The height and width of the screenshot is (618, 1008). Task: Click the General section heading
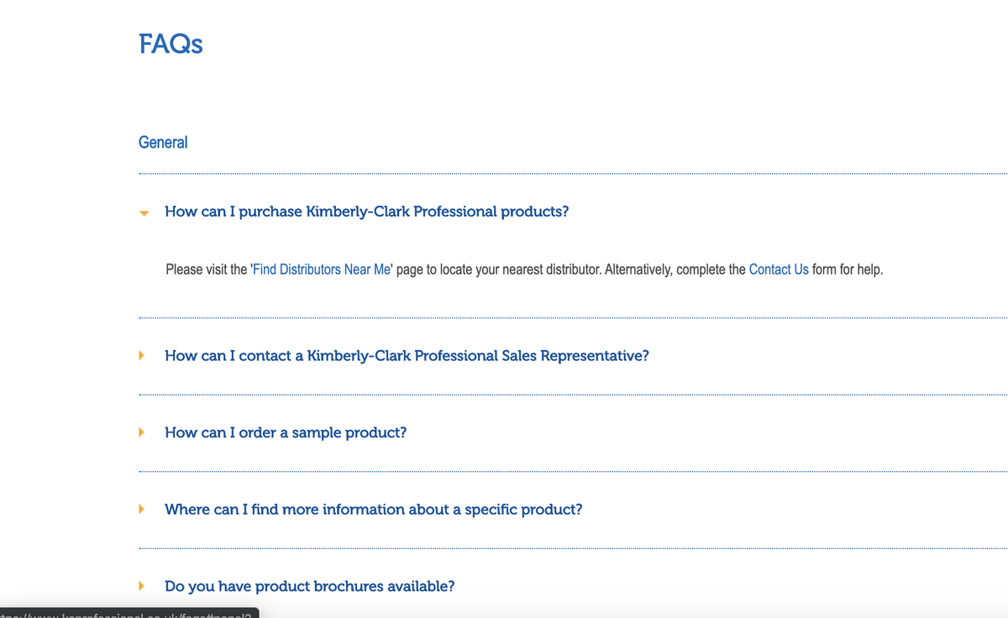(x=163, y=143)
